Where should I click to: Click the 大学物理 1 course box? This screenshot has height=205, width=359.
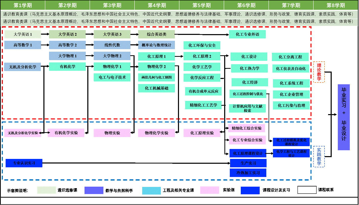pos(67,56)
